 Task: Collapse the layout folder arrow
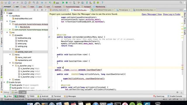point(10,49)
